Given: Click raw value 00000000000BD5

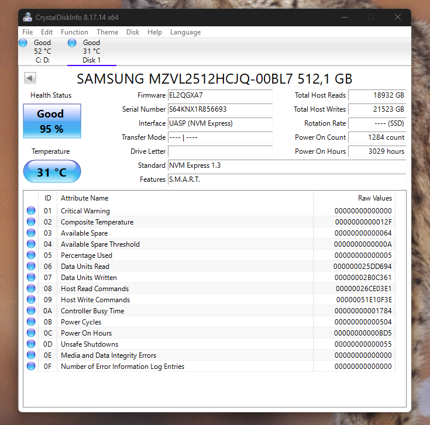Looking at the screenshot, I should pos(363,333).
